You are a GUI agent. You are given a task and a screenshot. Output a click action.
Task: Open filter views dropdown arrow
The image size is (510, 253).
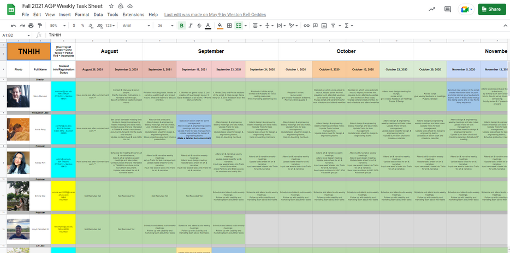click(340, 26)
